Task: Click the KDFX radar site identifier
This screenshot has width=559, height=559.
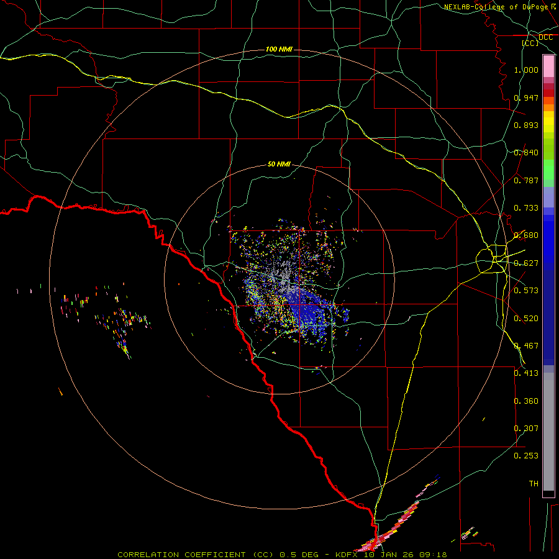Action: pyautogui.click(x=347, y=555)
